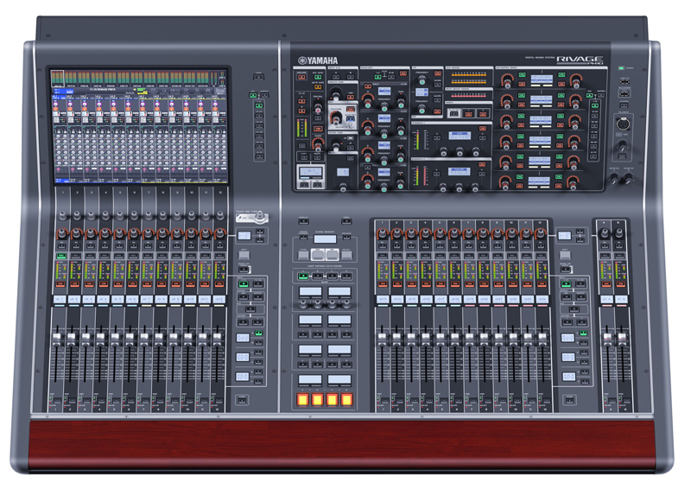The image size is (691, 483).
Task: Grab the ch 8 fader cap
Action: point(159,339)
